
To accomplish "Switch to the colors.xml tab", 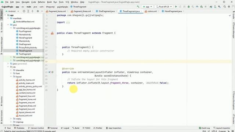I will pos(152,11).
